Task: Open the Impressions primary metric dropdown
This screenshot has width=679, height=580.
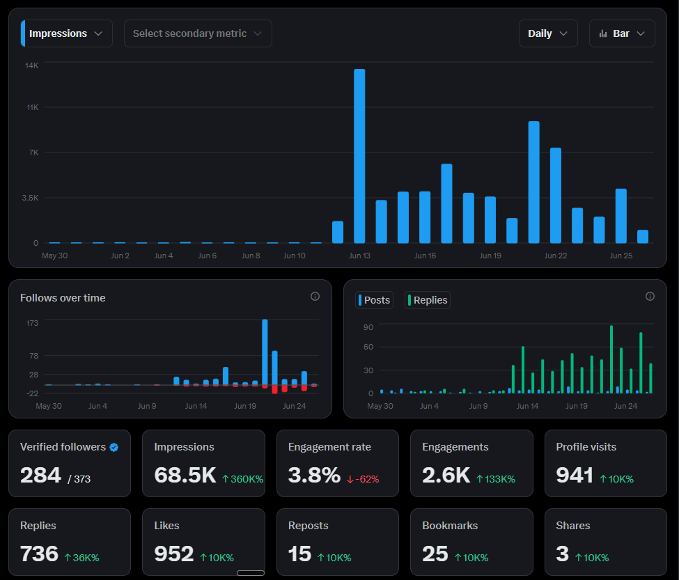Action: (x=67, y=33)
